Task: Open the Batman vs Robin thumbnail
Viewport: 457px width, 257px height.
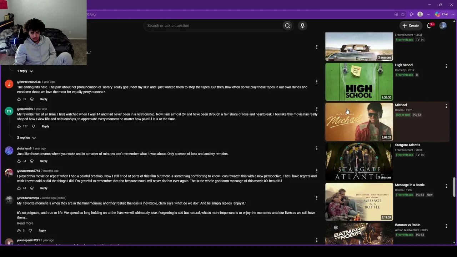Action: pos(359,234)
